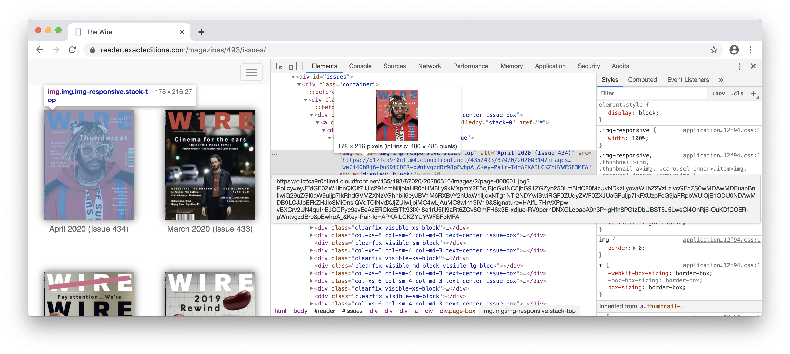The image size is (790, 354).
Task: Click the inspect element picker icon
Action: [x=279, y=66]
